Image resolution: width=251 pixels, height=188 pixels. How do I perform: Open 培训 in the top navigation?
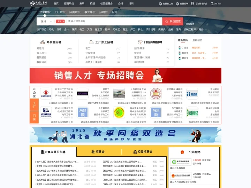pos(131,3)
